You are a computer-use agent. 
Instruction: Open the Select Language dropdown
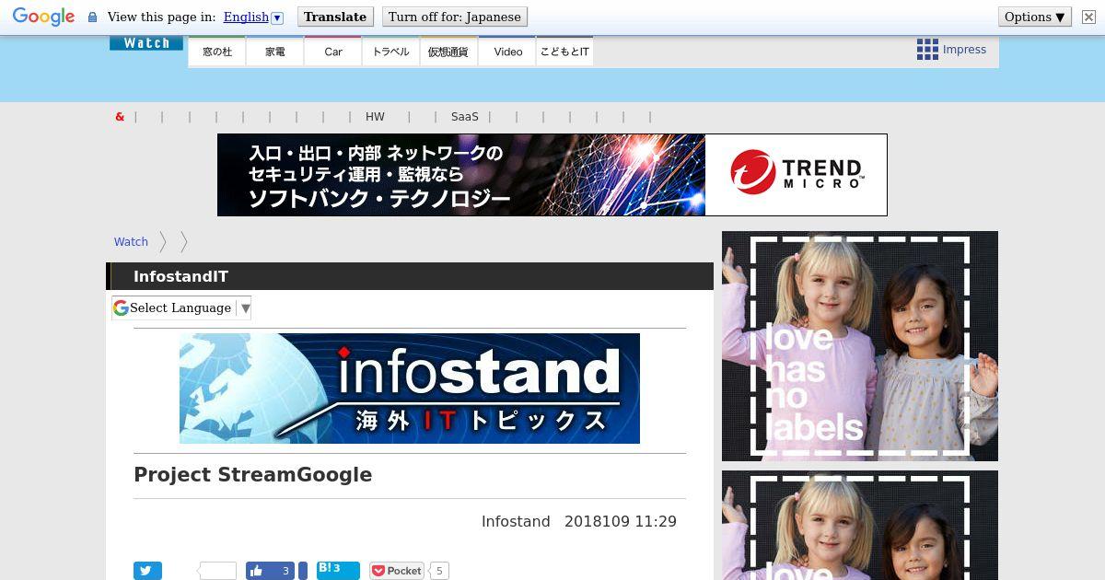pyautogui.click(x=181, y=308)
